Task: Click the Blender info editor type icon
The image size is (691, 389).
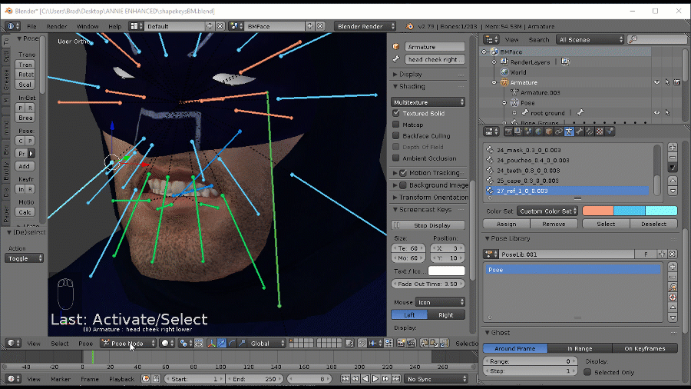Action: pos(12,26)
